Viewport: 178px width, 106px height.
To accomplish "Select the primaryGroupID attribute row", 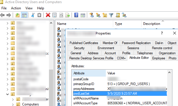I will [120, 84].
